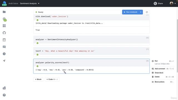Open the Environment icon with green badge
The height and width of the screenshot is (100, 178).
[x=4, y=19]
